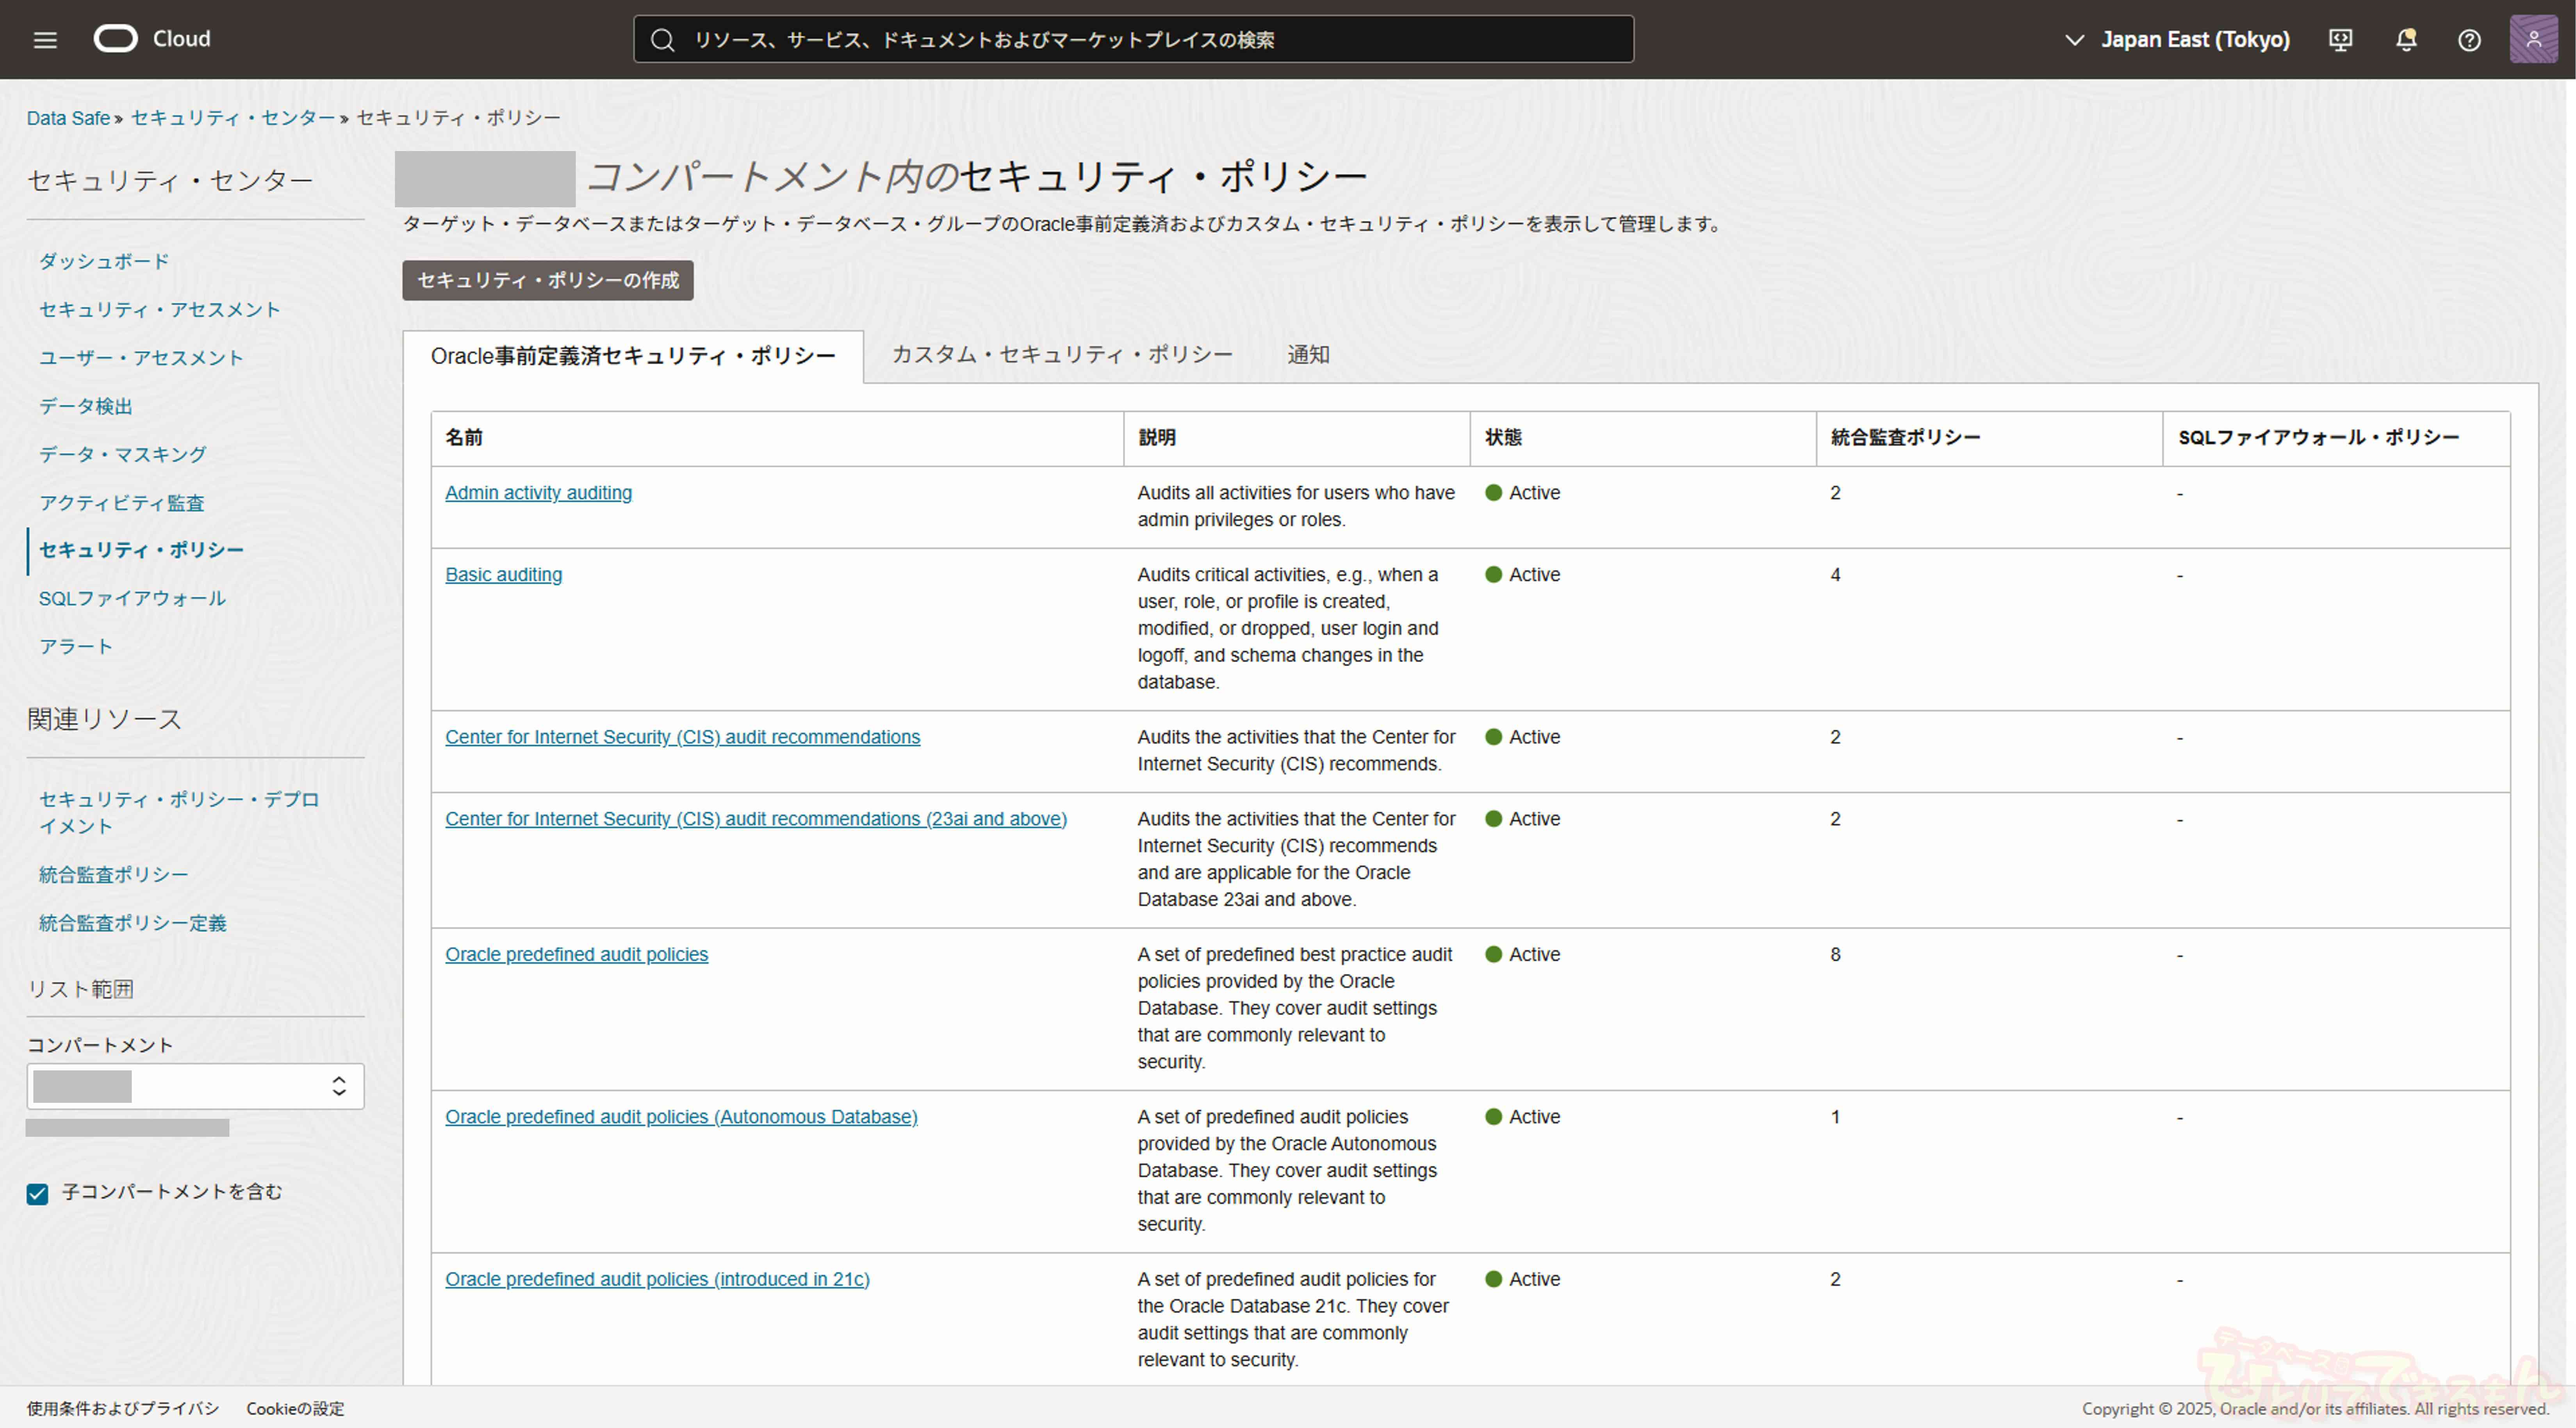The height and width of the screenshot is (1428, 2576).
Task: Switch to the 通知 tab
Action: pyautogui.click(x=1308, y=355)
